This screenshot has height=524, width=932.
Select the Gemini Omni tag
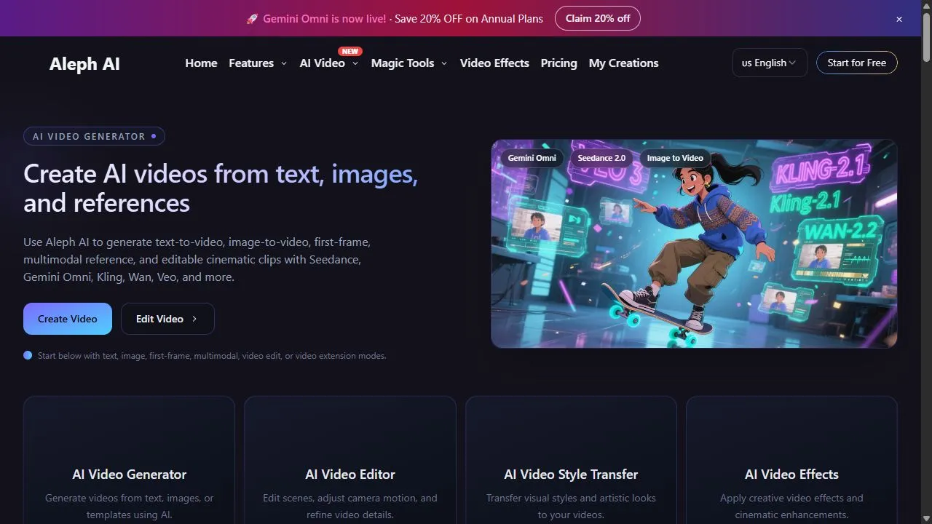pyautogui.click(x=532, y=158)
